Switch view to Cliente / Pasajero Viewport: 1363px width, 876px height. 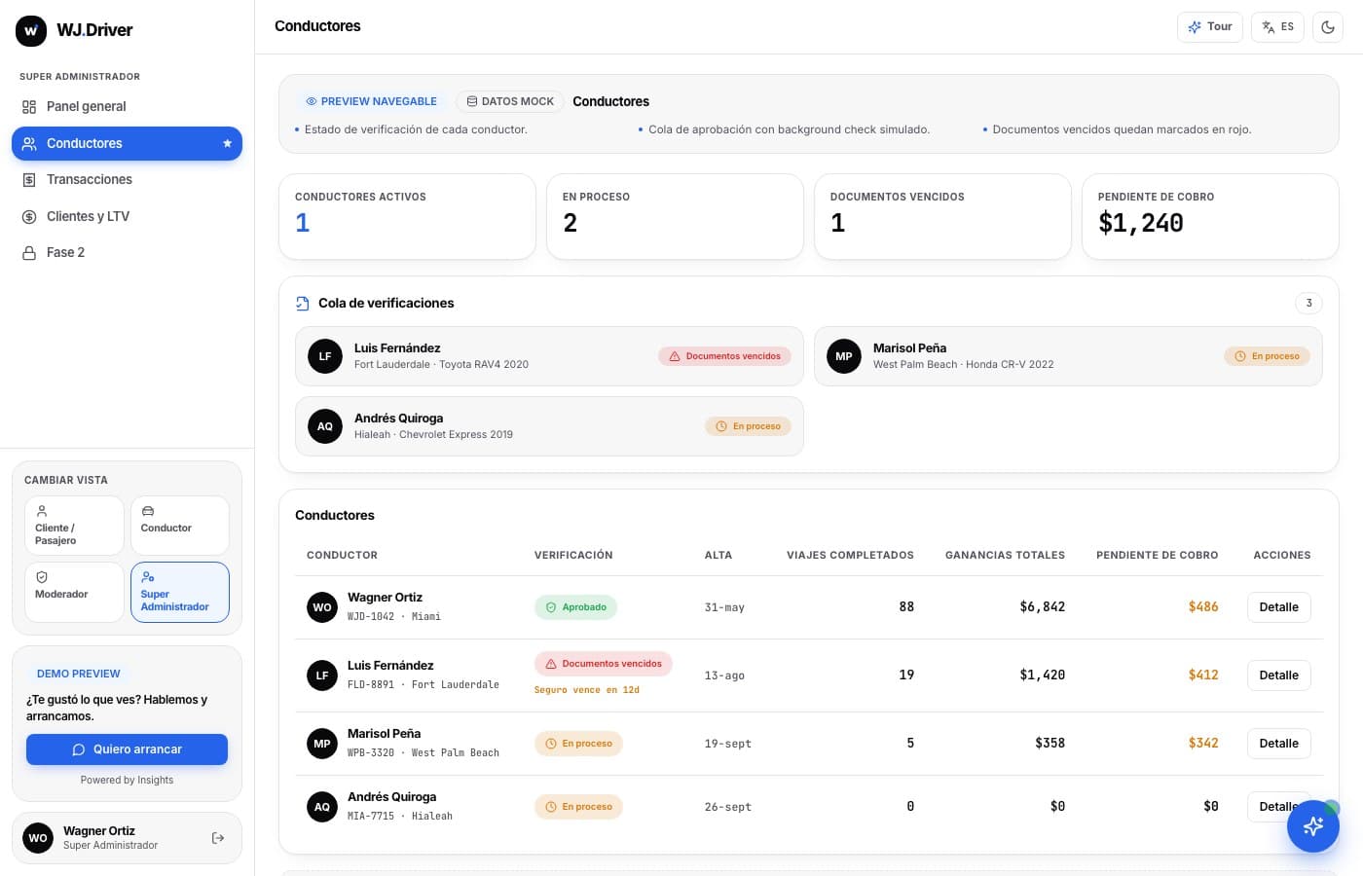pyautogui.click(x=74, y=526)
